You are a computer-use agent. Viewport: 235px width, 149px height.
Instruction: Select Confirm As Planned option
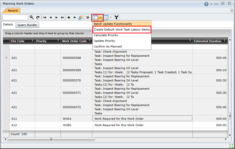click(x=108, y=46)
